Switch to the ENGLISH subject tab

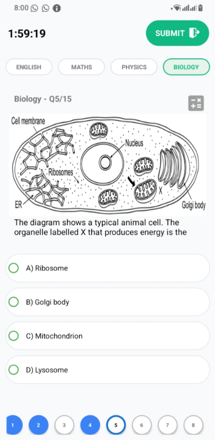point(29,67)
